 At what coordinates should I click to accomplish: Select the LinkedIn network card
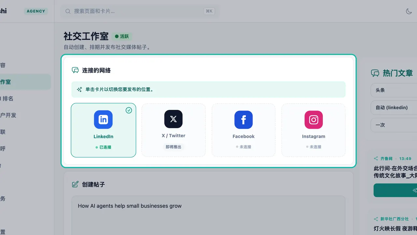point(103,130)
